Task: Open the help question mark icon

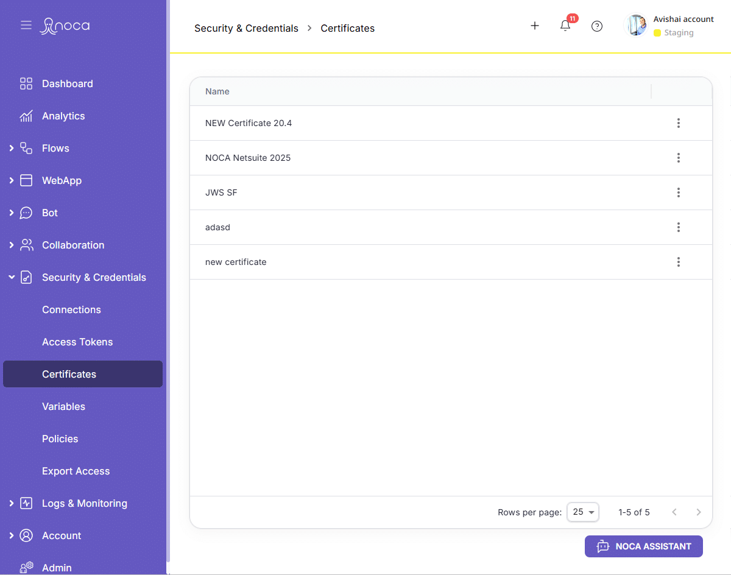Action: (597, 26)
